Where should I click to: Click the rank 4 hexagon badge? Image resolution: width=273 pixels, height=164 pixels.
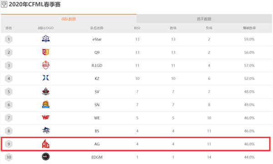tap(9, 79)
